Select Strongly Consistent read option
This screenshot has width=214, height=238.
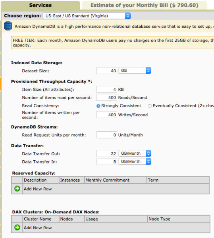coord(98,106)
